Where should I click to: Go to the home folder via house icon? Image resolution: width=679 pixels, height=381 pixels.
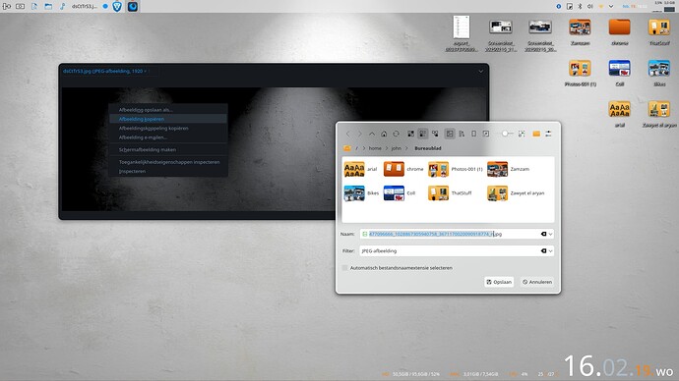click(x=384, y=134)
